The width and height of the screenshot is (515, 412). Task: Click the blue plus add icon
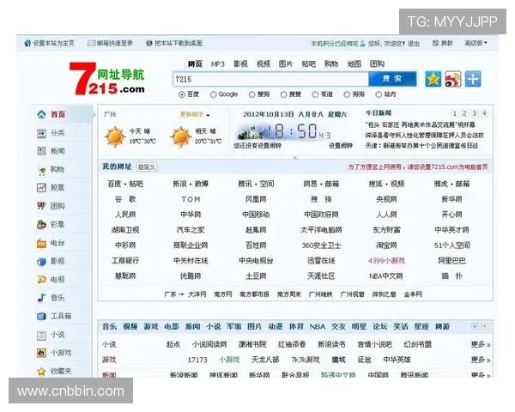click(x=473, y=79)
